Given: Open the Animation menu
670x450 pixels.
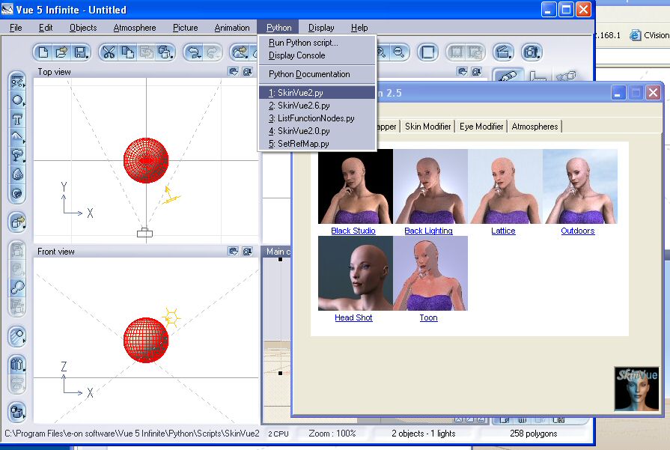Looking at the screenshot, I should pyautogui.click(x=232, y=28).
